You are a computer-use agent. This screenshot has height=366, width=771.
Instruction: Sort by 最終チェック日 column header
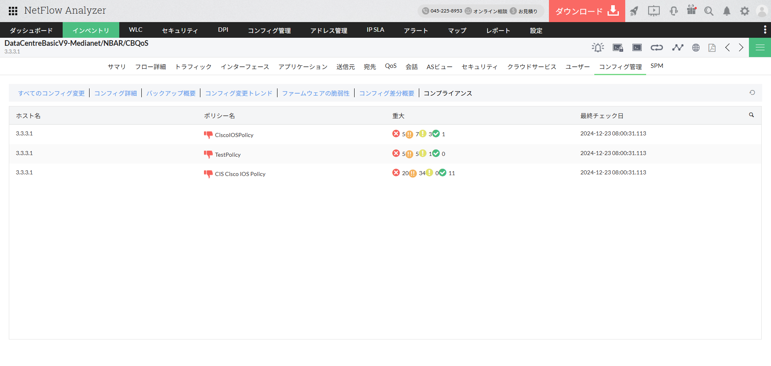click(x=602, y=116)
